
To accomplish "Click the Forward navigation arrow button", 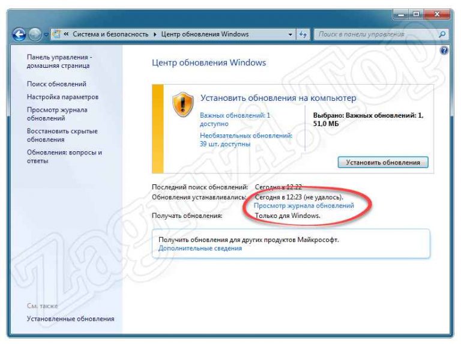I will point(35,34).
